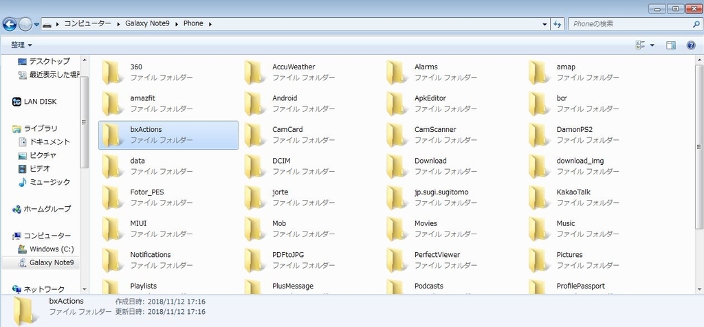The image size is (704, 327).
Task: Select ピクチャ library in sidebar
Action: click(x=37, y=155)
